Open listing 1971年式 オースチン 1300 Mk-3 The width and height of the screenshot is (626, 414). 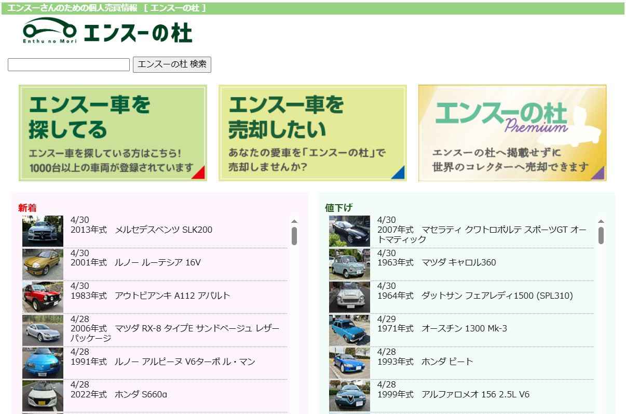click(442, 329)
